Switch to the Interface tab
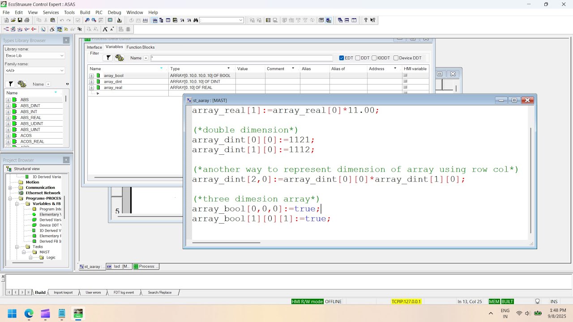 (x=94, y=47)
